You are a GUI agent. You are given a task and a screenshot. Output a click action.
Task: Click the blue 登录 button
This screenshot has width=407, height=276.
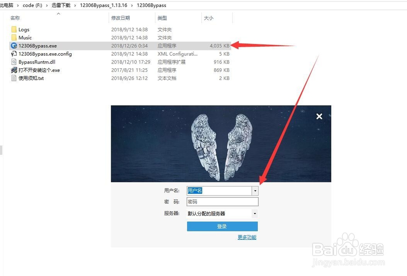tap(223, 226)
